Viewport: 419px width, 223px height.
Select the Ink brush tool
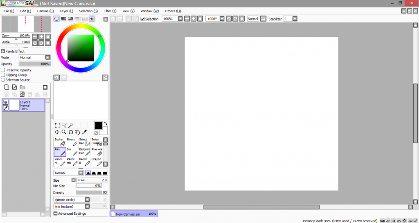(x=72, y=152)
